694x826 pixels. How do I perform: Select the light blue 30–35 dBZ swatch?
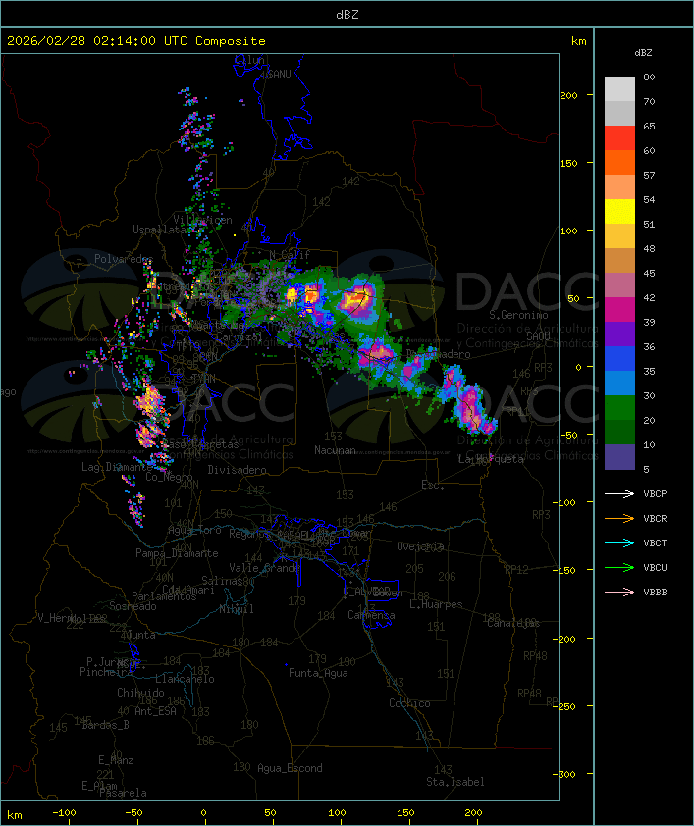619,383
